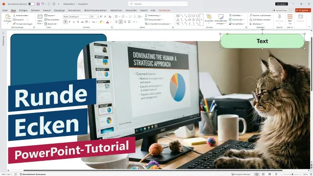Open the comments icon beside Freigeben
This screenshot has width=313, height=176.
(x=292, y=10)
